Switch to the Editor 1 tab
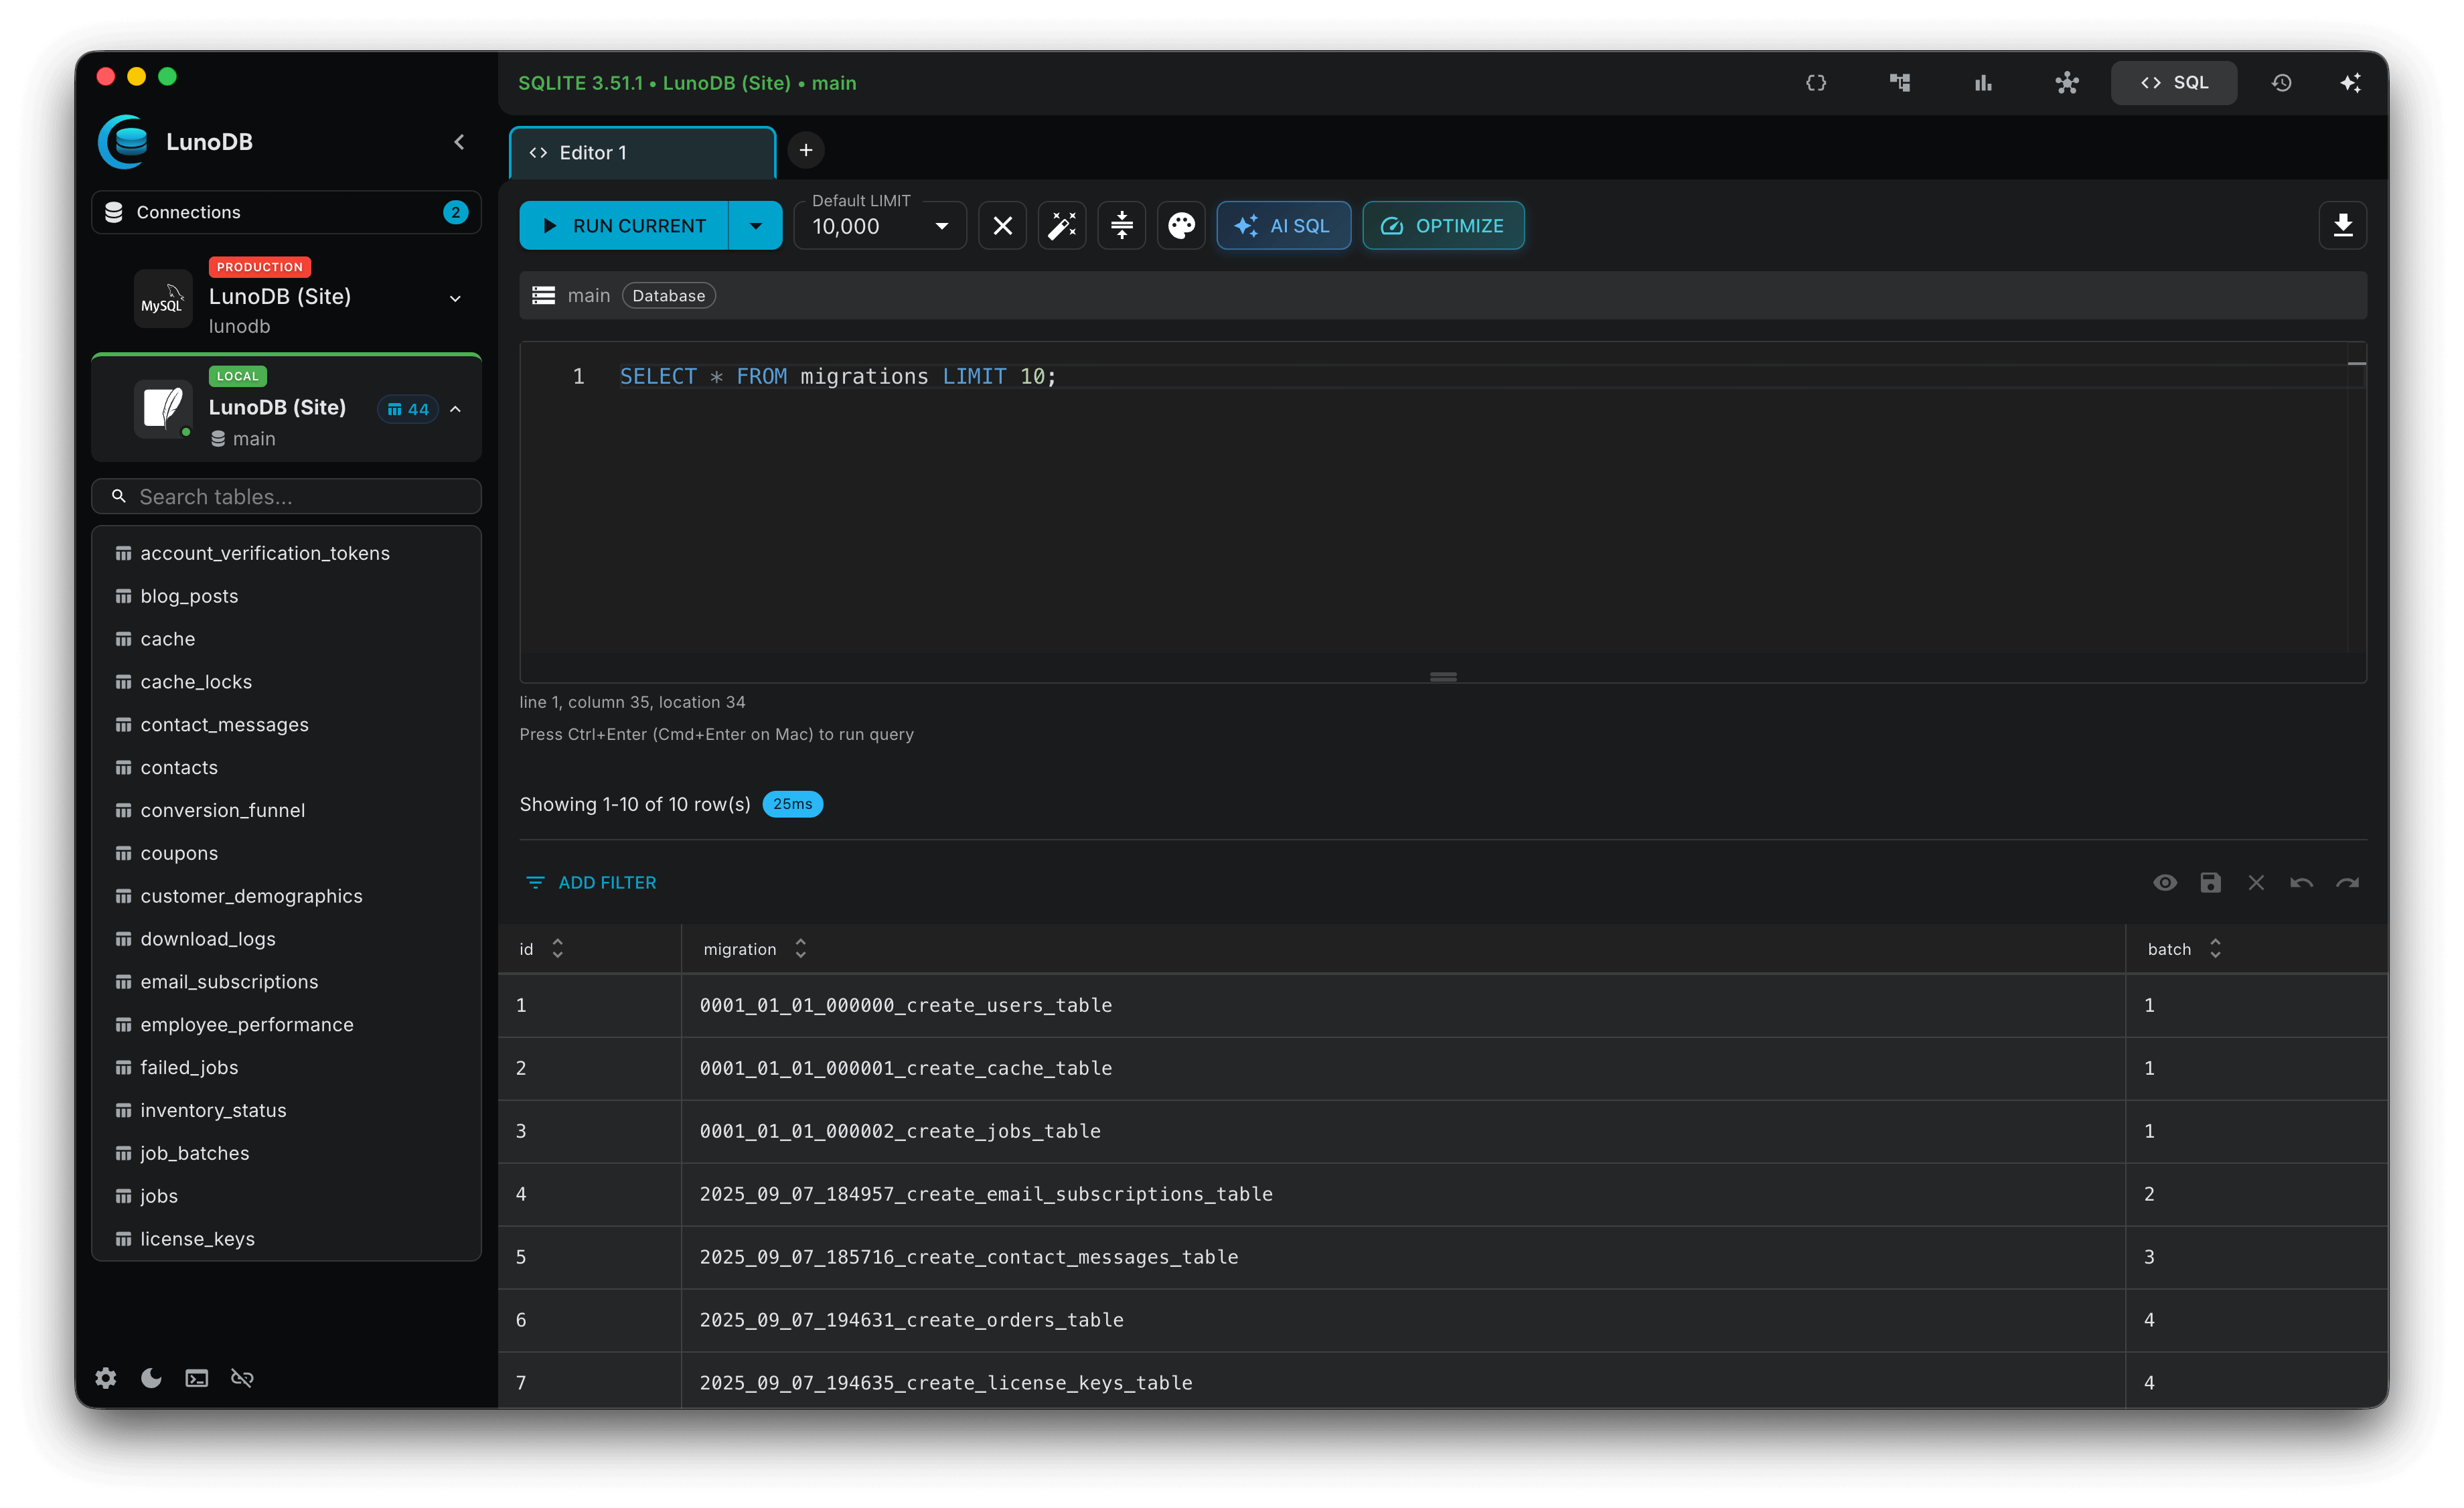This screenshot has height=1508, width=2464. tap(640, 152)
